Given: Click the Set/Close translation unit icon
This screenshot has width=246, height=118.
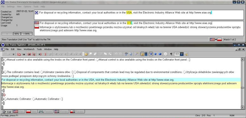Looking at the screenshot, I should [39, 54].
